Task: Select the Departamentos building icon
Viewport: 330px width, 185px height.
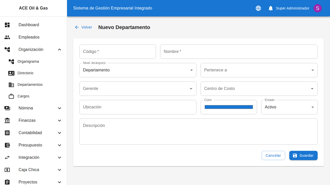Action: (x=11, y=85)
